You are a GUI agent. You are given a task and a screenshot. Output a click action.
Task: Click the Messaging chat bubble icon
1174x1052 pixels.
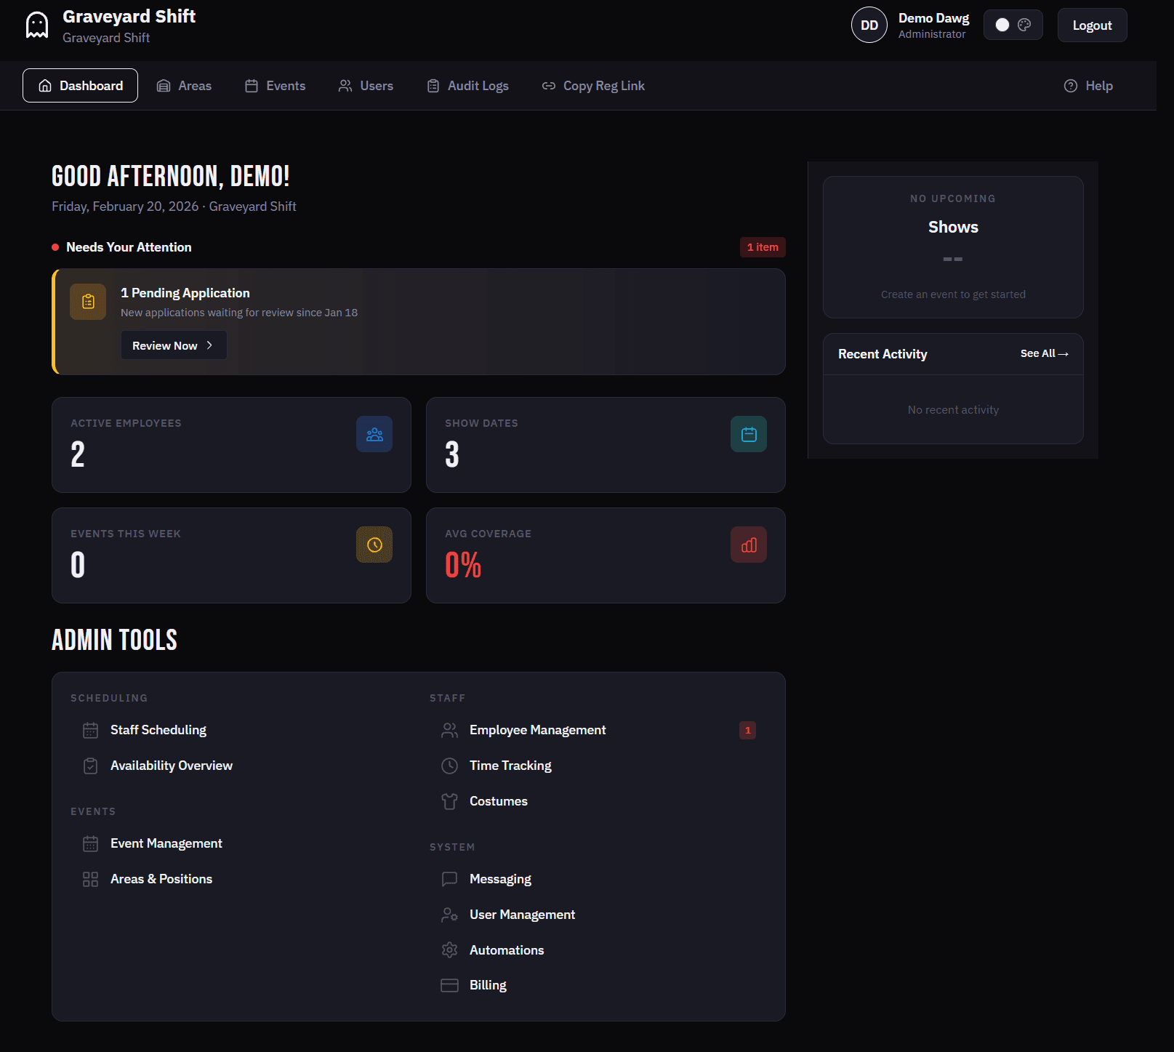click(449, 879)
